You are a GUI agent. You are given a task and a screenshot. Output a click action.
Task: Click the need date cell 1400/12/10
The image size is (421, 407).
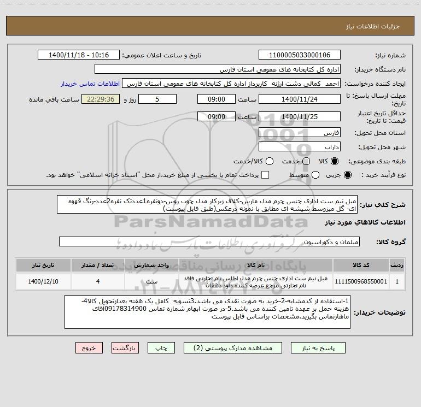pyautogui.click(x=43, y=281)
